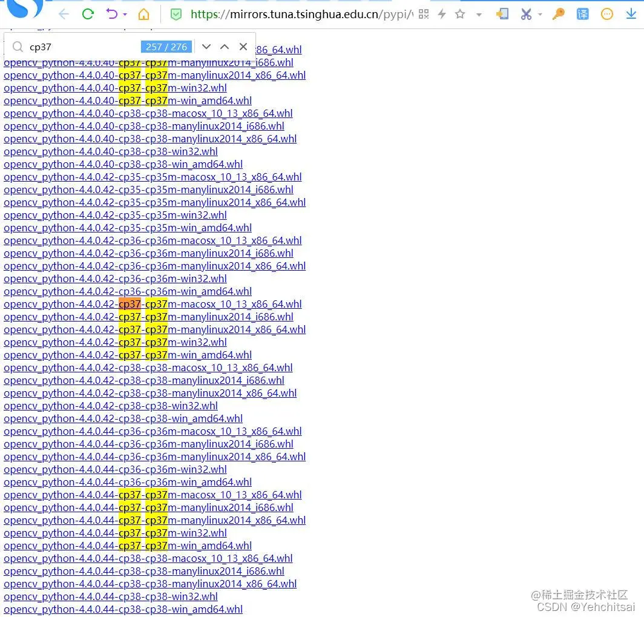Open 4.4.0.44-cp38 manylinux2014_x86_64.whl link
Viewport: 644px width, 617px height.
[x=150, y=584]
